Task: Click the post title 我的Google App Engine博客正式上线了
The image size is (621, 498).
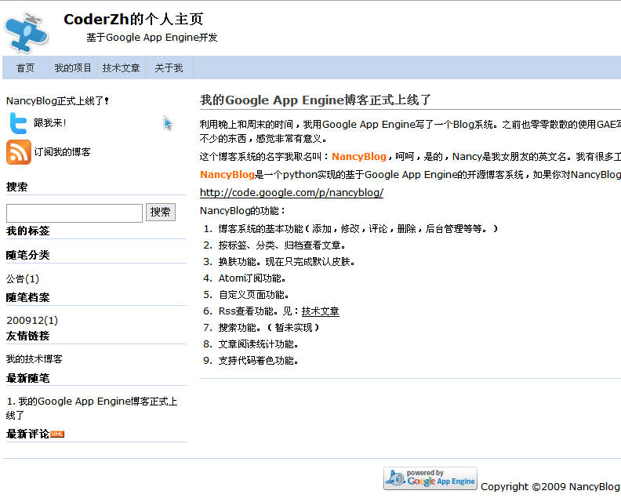Action: pyautogui.click(x=315, y=100)
